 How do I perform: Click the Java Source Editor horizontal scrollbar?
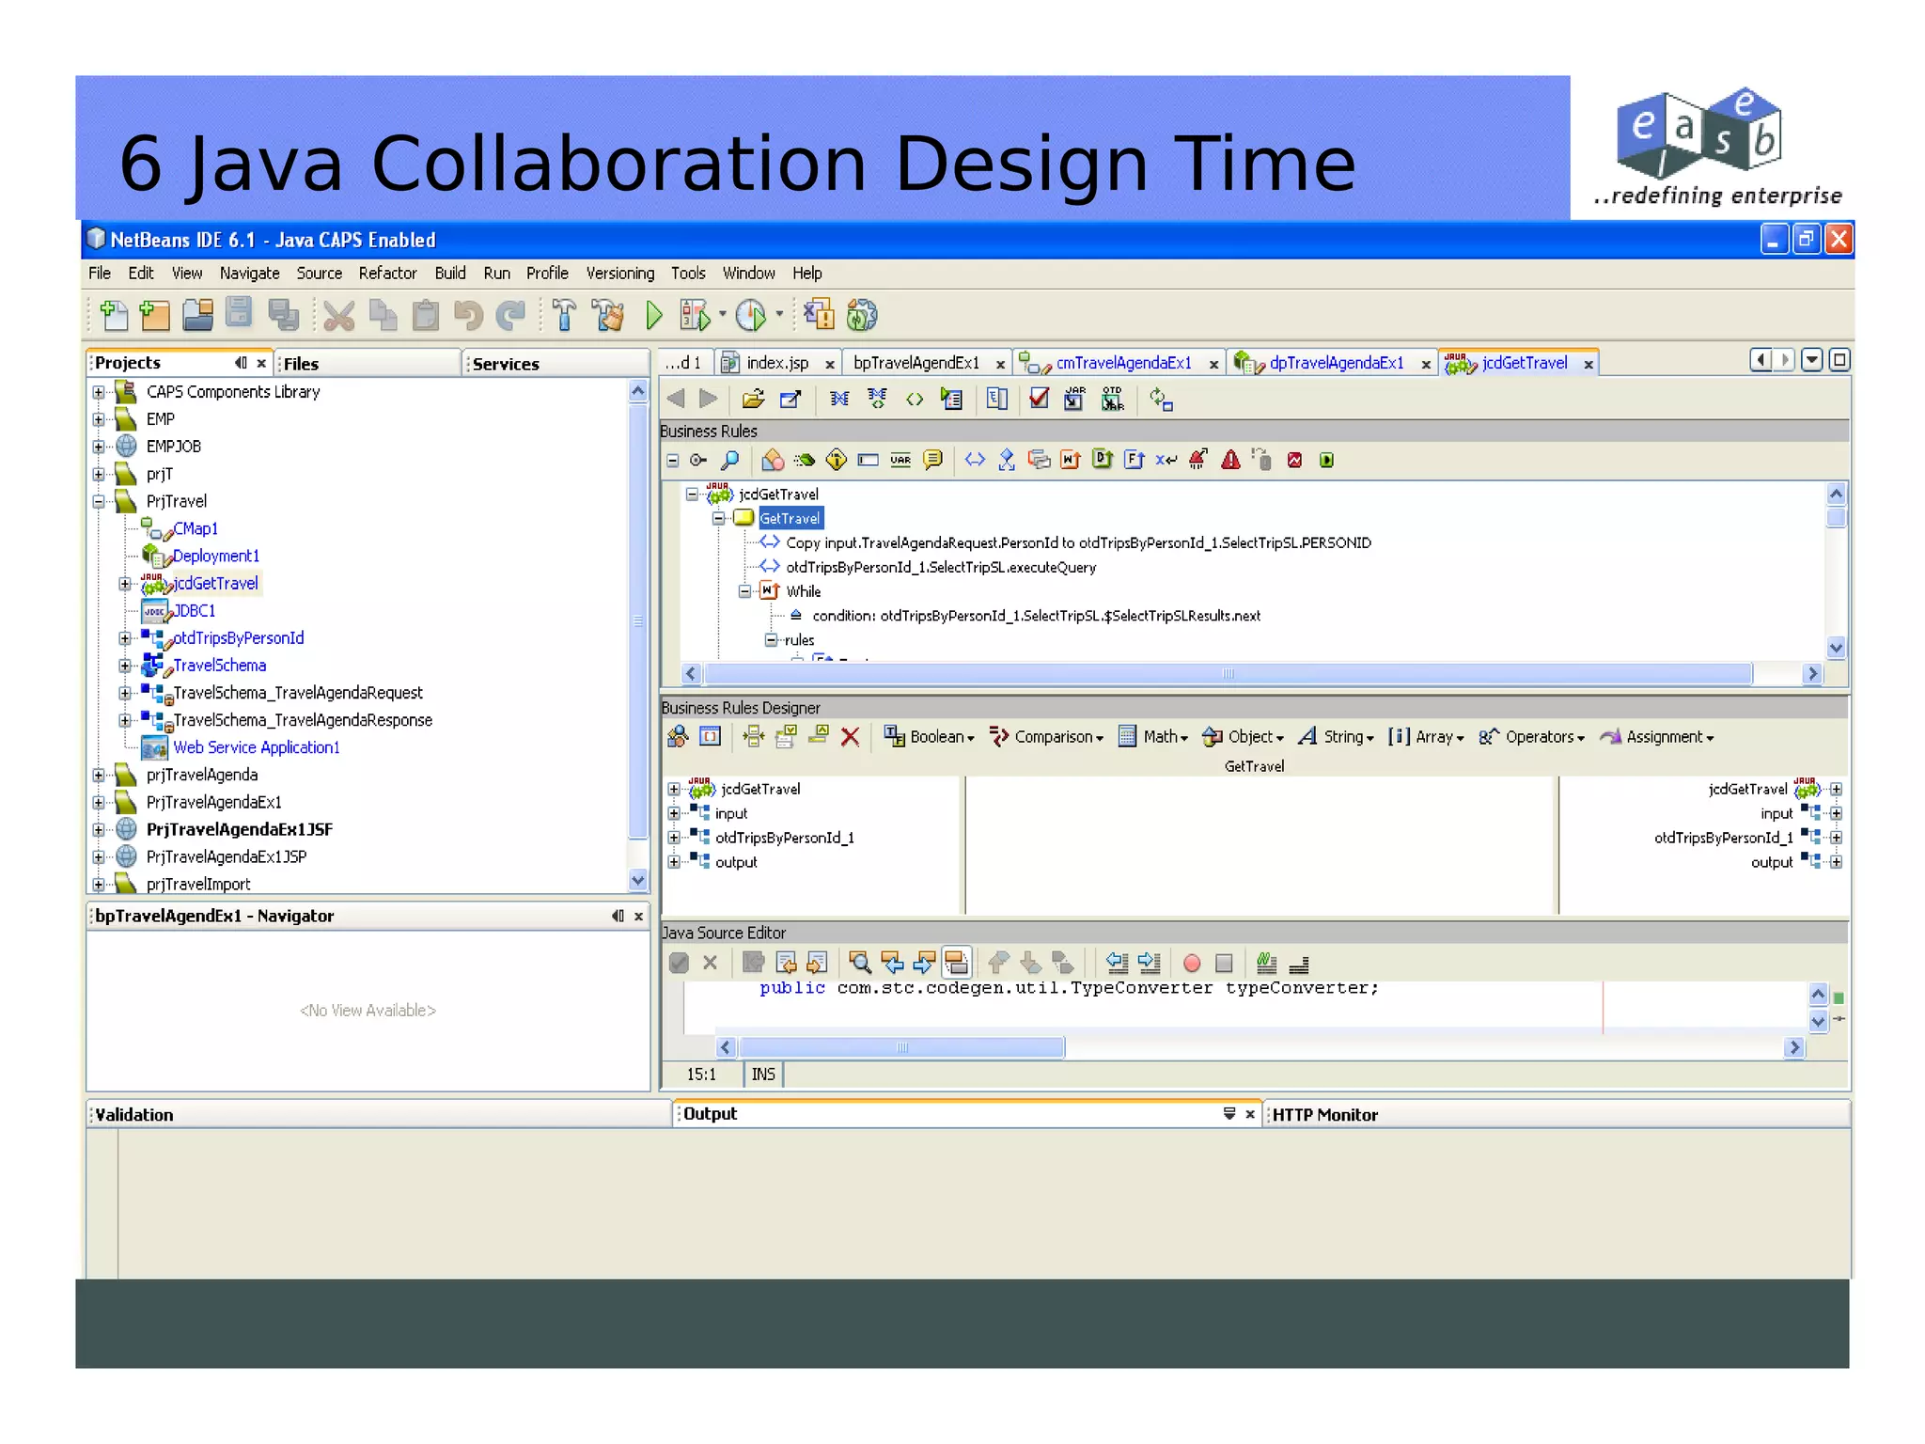click(x=901, y=1047)
